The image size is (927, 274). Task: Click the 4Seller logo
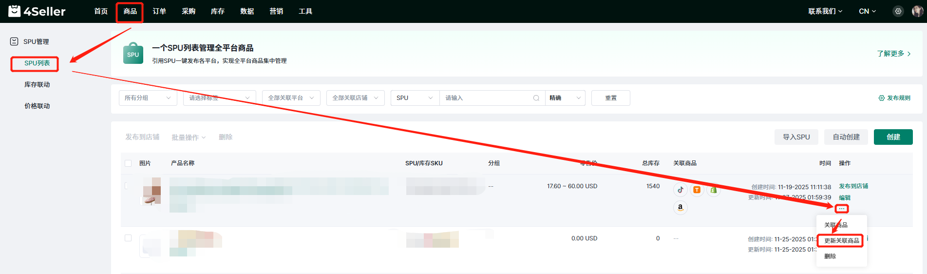pyautogui.click(x=37, y=11)
